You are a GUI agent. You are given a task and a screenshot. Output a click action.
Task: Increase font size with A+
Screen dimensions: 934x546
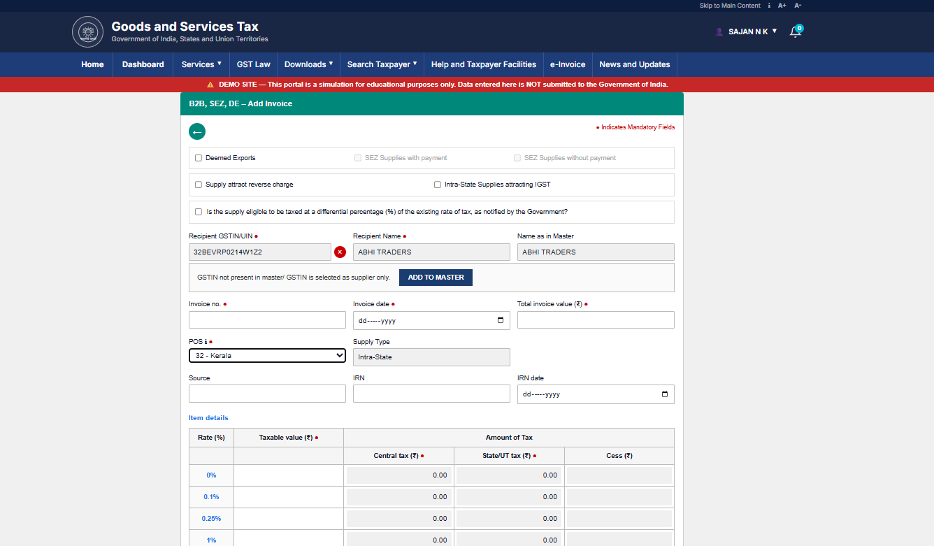click(782, 6)
